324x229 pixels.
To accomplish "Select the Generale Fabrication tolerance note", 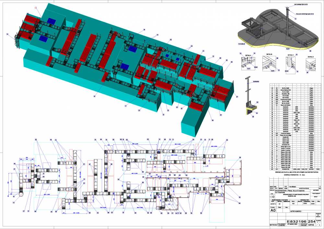I will tap(295, 175).
